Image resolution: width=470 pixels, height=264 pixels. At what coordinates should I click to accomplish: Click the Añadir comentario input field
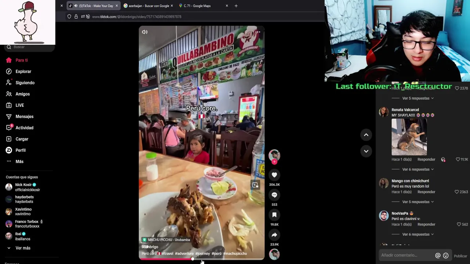point(406,256)
